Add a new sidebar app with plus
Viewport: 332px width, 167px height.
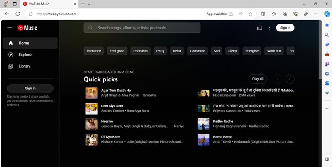coord(327,109)
